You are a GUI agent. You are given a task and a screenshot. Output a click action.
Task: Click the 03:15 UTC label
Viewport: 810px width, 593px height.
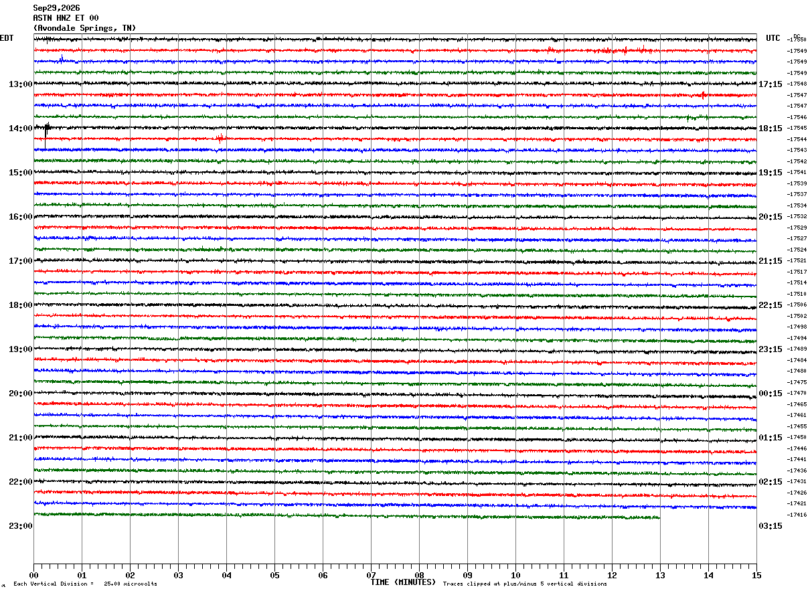(x=770, y=526)
